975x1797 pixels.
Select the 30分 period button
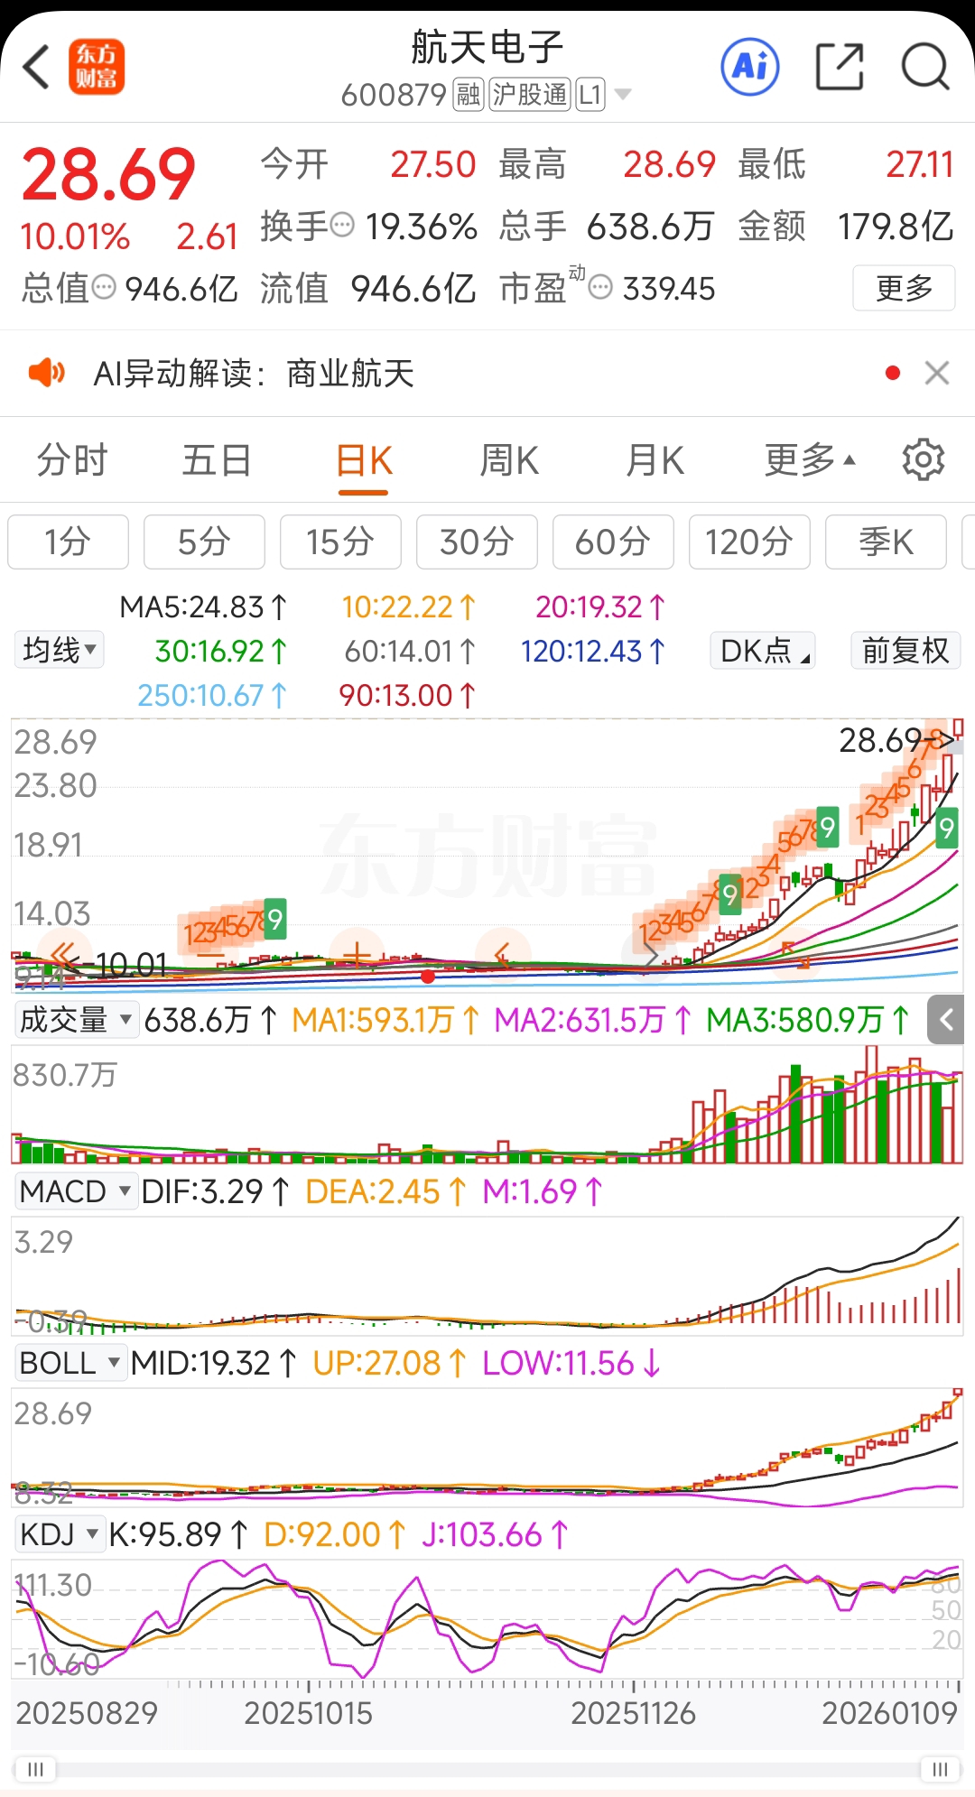point(477,542)
